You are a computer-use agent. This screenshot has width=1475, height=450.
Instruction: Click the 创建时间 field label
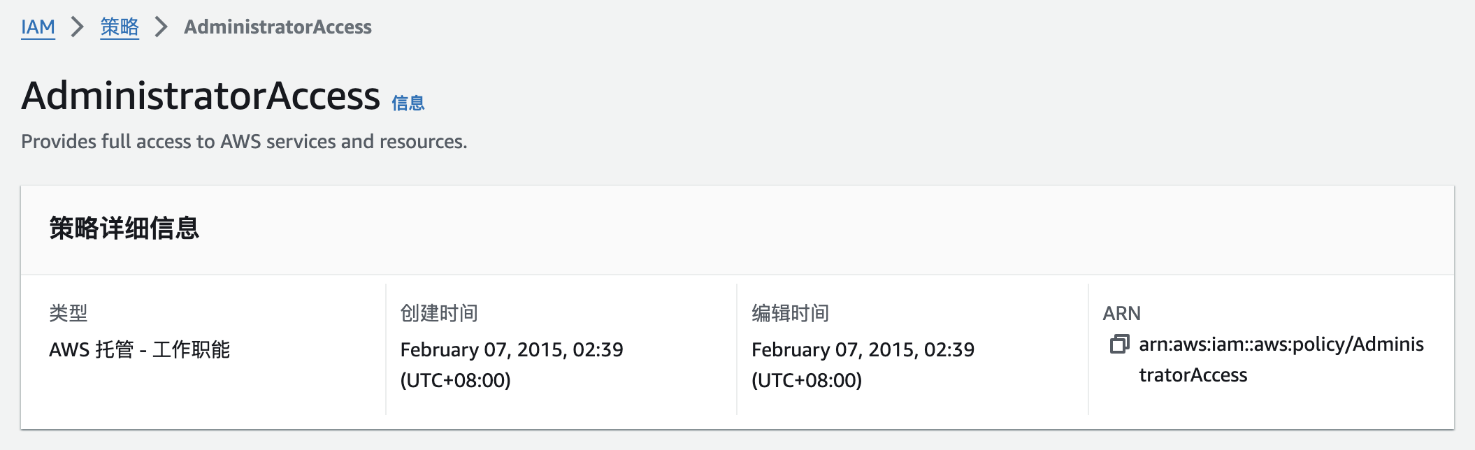click(439, 313)
